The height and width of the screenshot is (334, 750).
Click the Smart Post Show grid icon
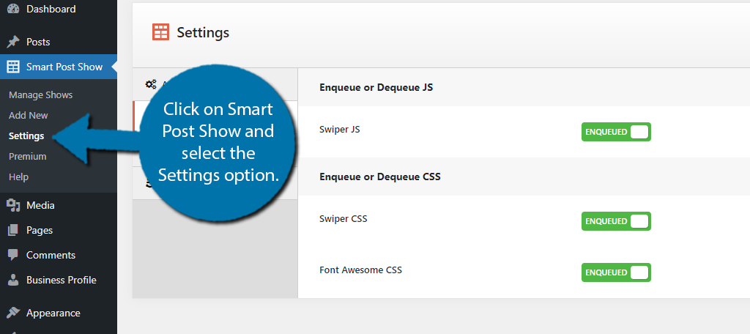(x=13, y=67)
